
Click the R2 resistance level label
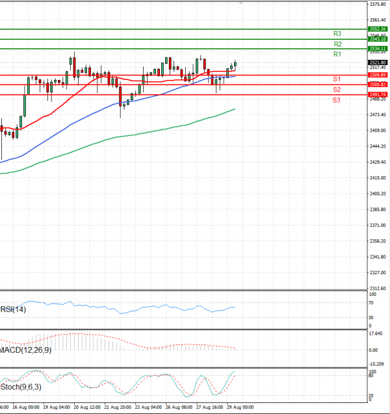[x=337, y=44]
